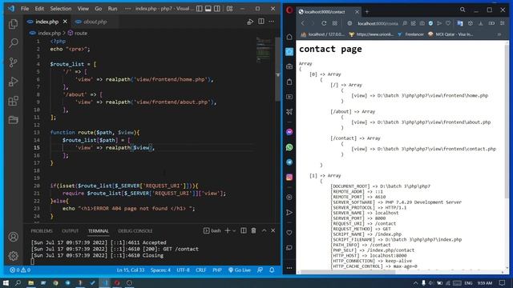Go to Opera sidebar Home icon
This screenshot has width=513, height=288.
(289, 37)
